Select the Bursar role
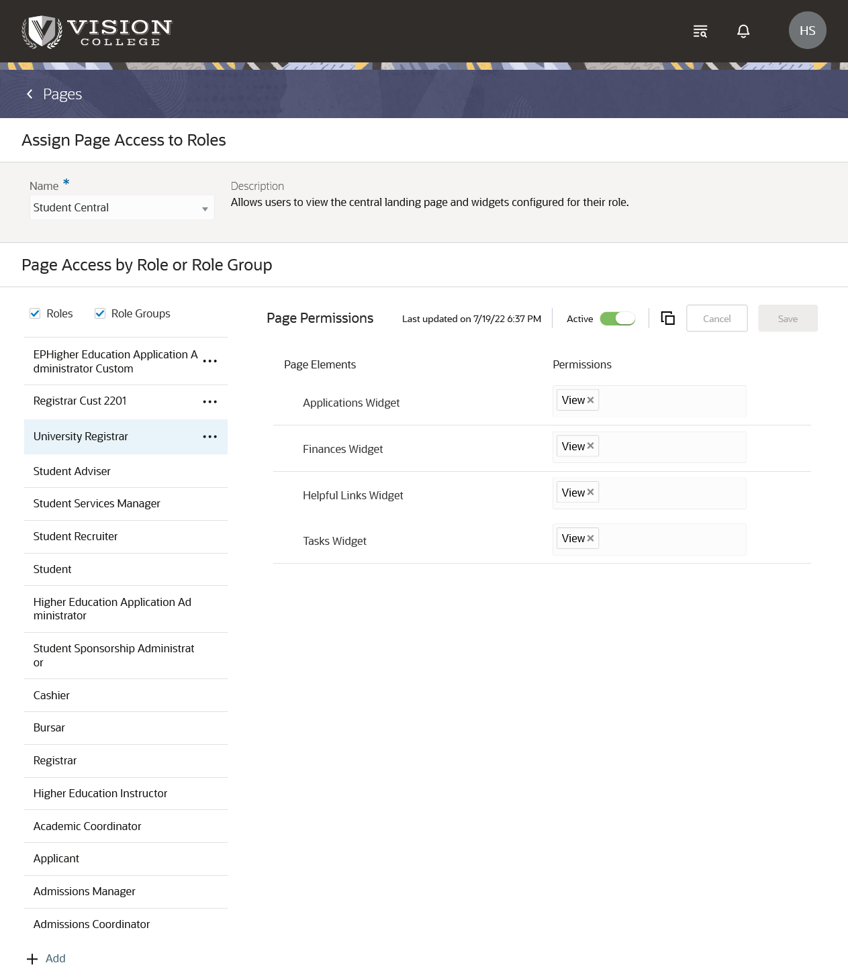The width and height of the screenshot is (848, 967). coord(49,727)
